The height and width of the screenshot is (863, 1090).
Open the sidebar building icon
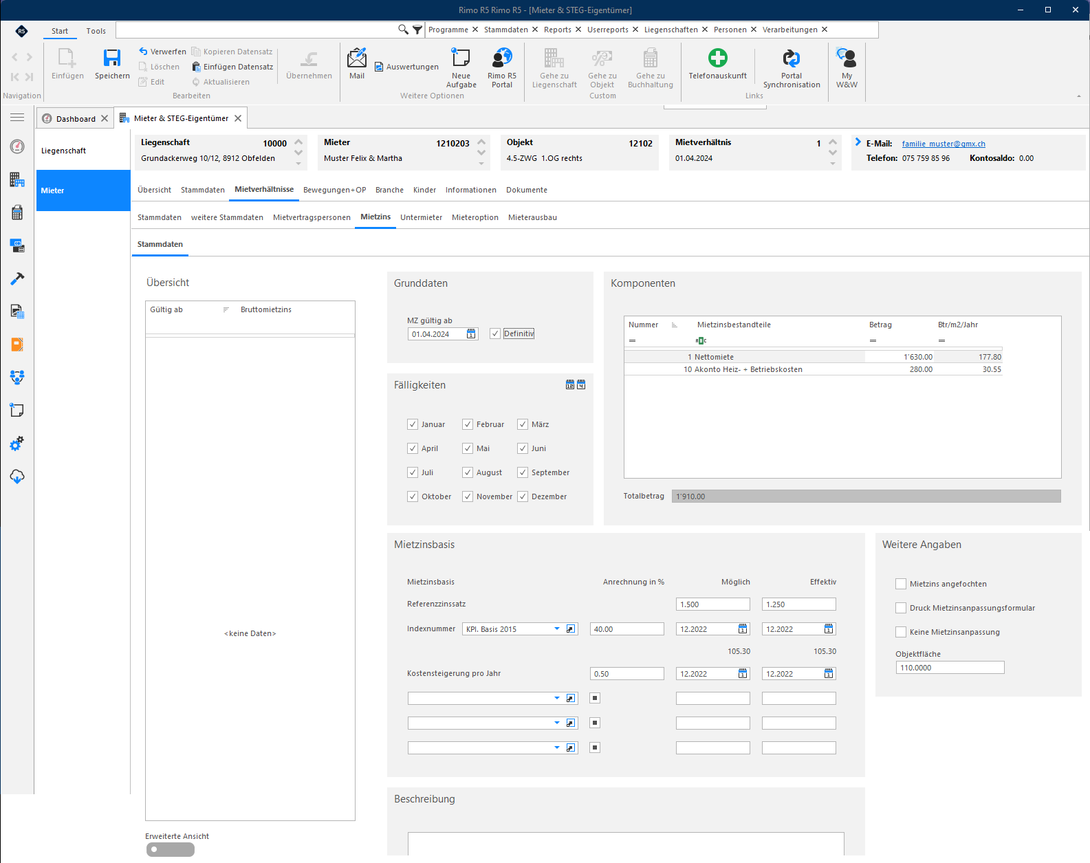[17, 179]
